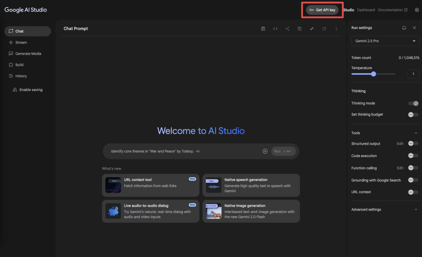This screenshot has width=422, height=257.
Task: Click the share prompt icon
Action: 287,29
